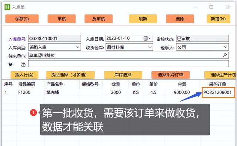Click the green H app icon
This screenshot has width=237, height=146.
click(x=7, y=7)
